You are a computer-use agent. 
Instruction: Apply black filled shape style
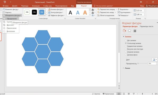pos(34,12)
